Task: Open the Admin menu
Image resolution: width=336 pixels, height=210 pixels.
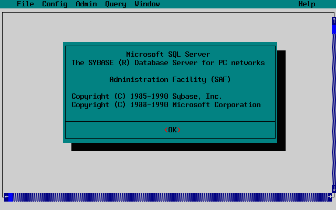Action: pyautogui.click(x=86, y=4)
